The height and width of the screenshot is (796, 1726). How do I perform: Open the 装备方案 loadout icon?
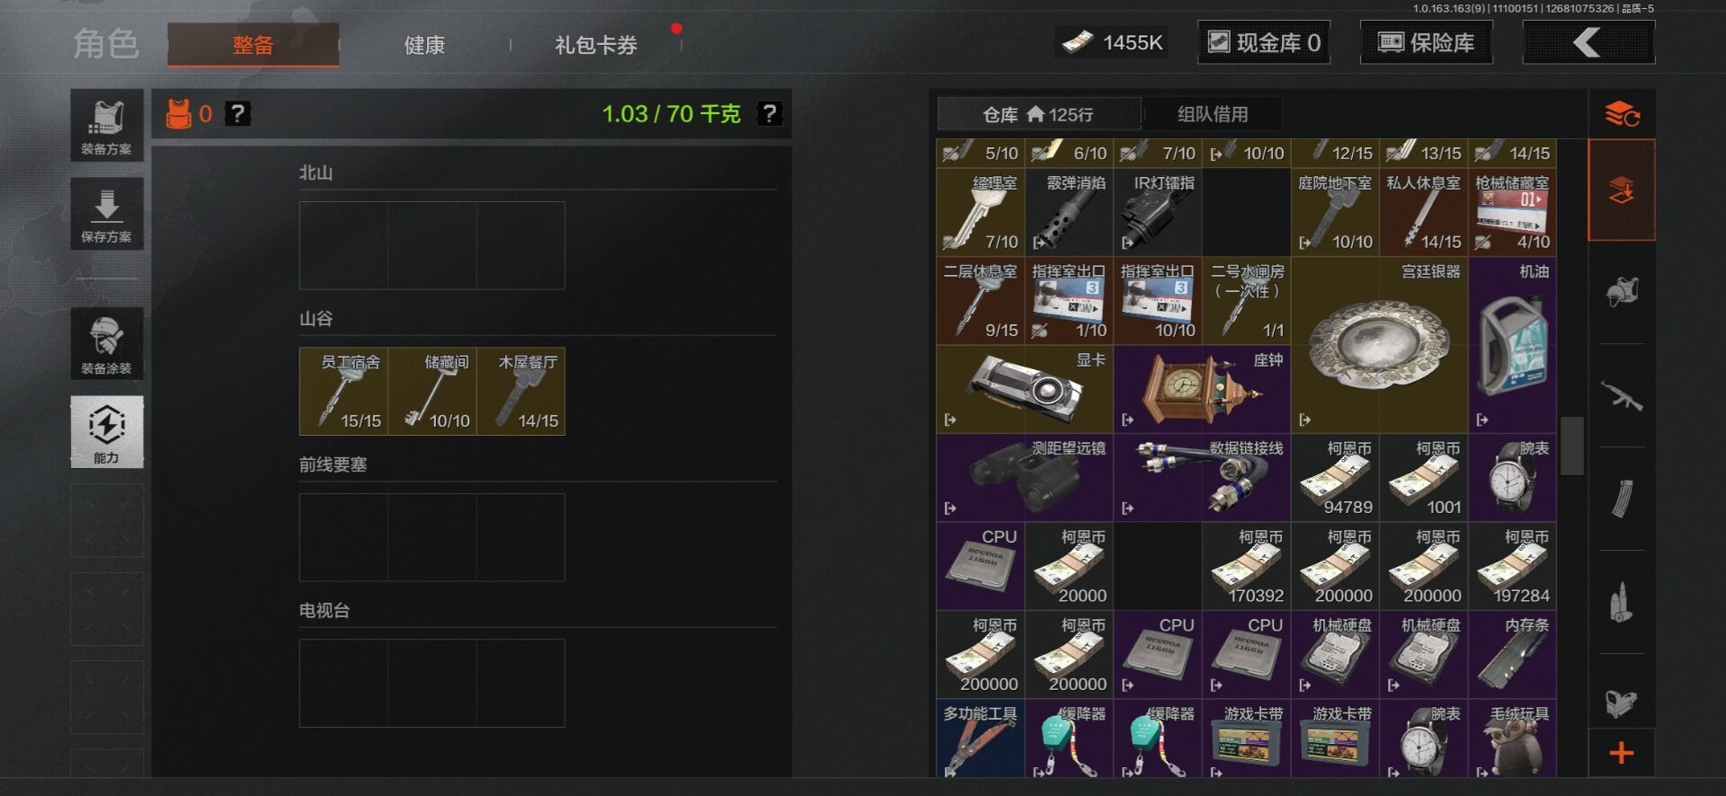pyautogui.click(x=106, y=126)
